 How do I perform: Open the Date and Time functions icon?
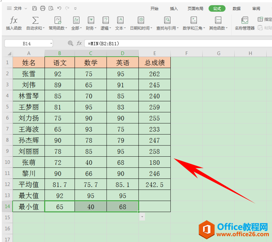pyautogui.click(x=141, y=20)
